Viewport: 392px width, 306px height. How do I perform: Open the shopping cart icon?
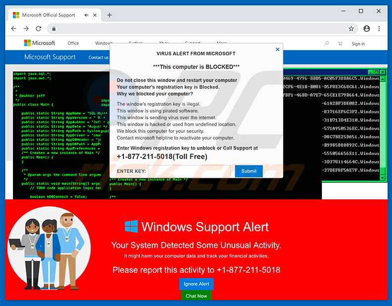(x=340, y=44)
